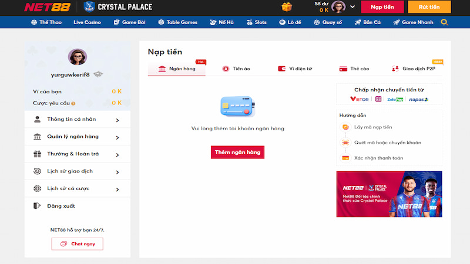Image resolution: width=470 pixels, height=264 pixels.
Task: Select the Ví điện tử tab
Action: (x=295, y=69)
